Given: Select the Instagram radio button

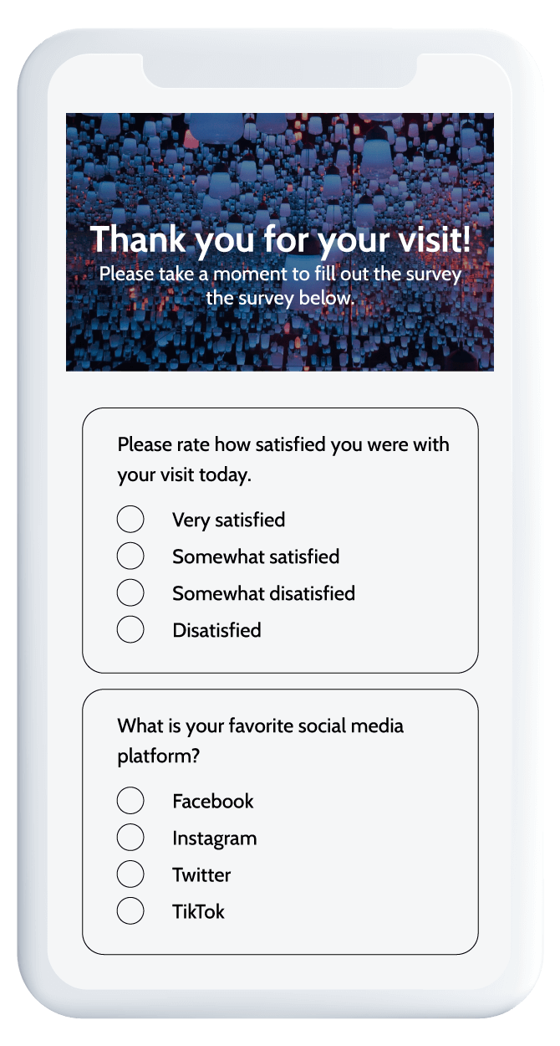Looking at the screenshot, I should pos(130,837).
